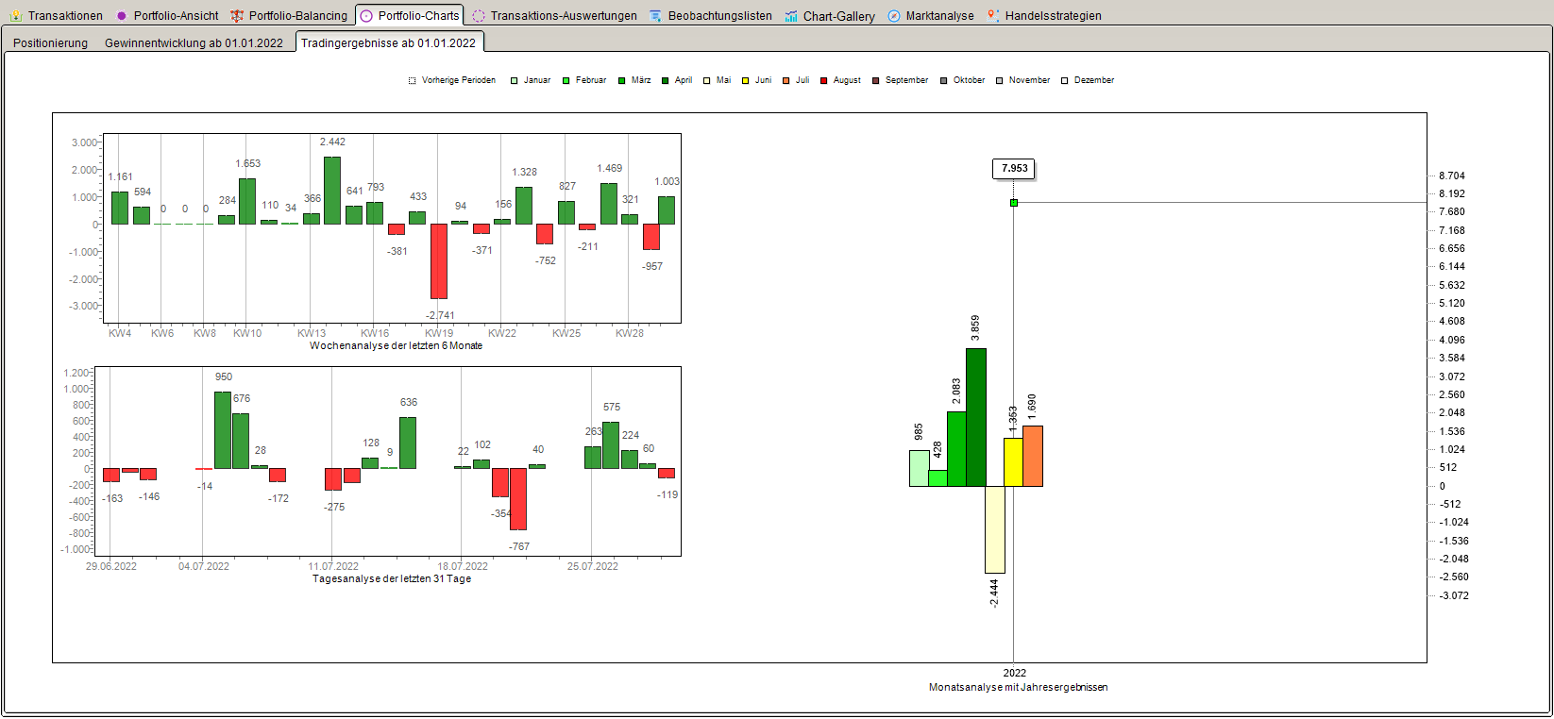Viewport: 1554px width, 719px height.
Task: Select the Positionierung sub-tab
Action: tap(51, 43)
